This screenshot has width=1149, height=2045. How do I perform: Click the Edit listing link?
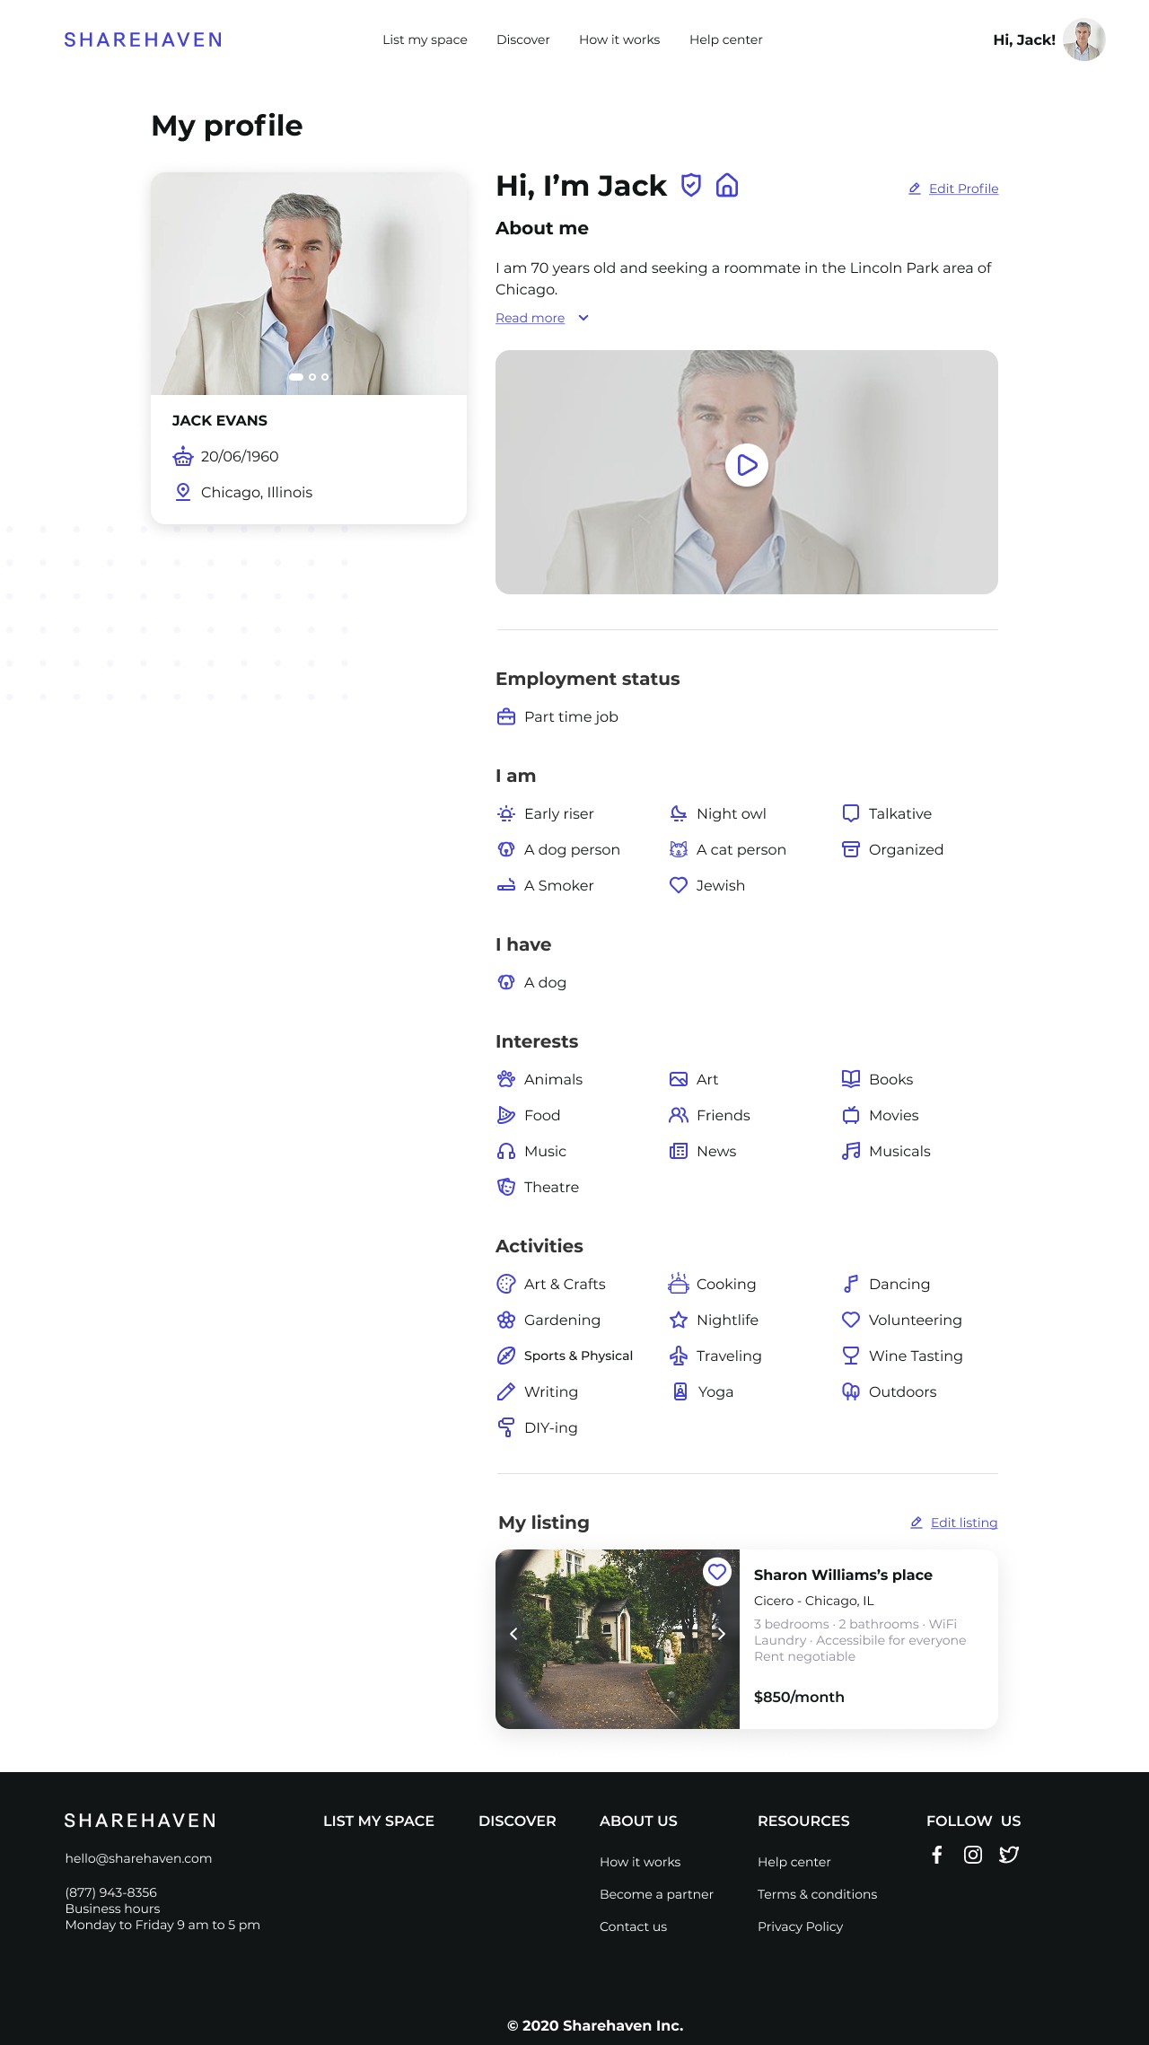coord(954,1523)
